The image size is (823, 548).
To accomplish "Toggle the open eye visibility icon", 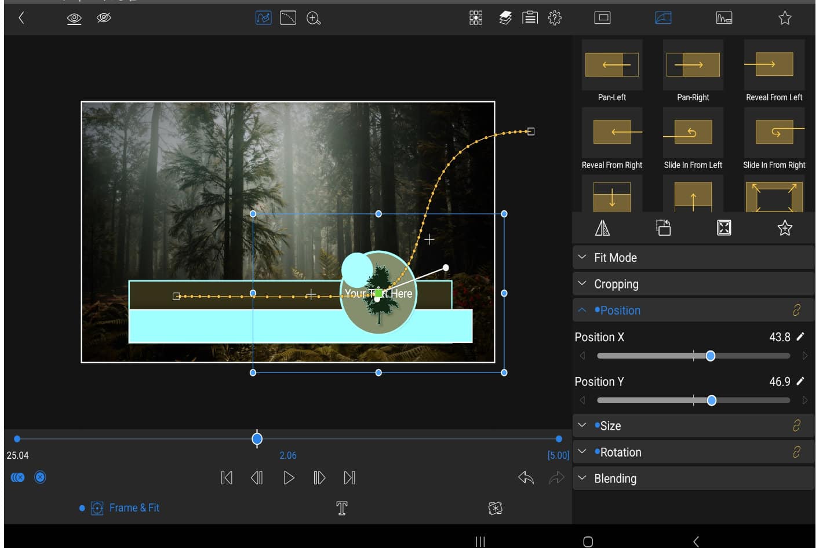I will 74,19.
